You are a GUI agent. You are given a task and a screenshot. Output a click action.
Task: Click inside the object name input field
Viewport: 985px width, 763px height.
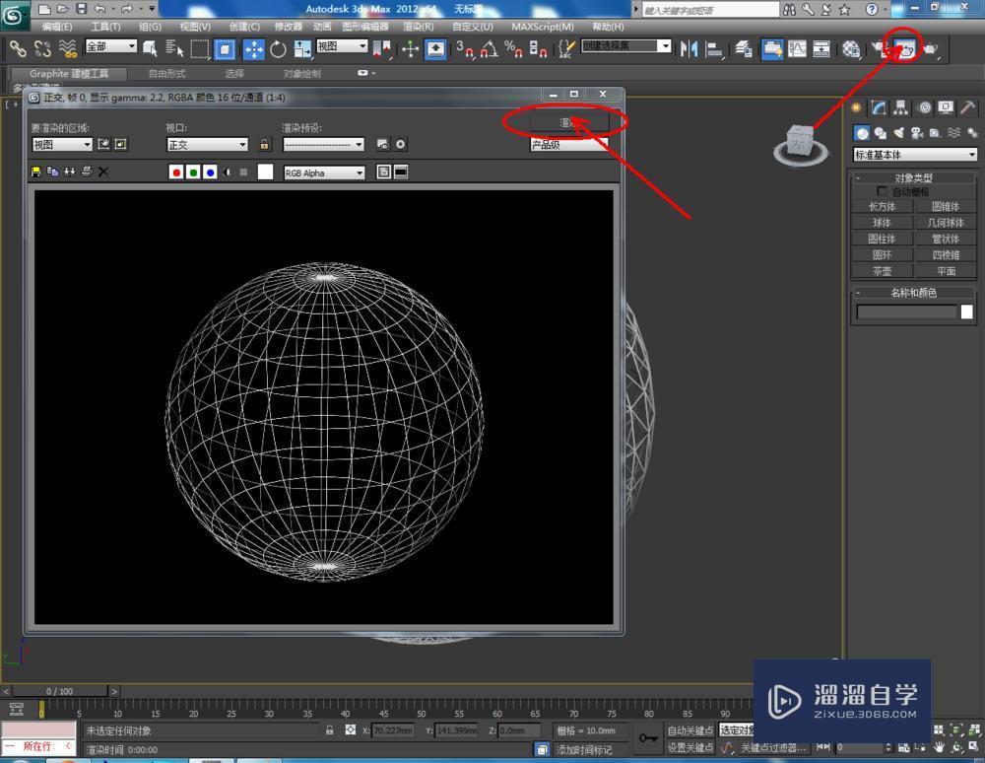[x=906, y=312]
